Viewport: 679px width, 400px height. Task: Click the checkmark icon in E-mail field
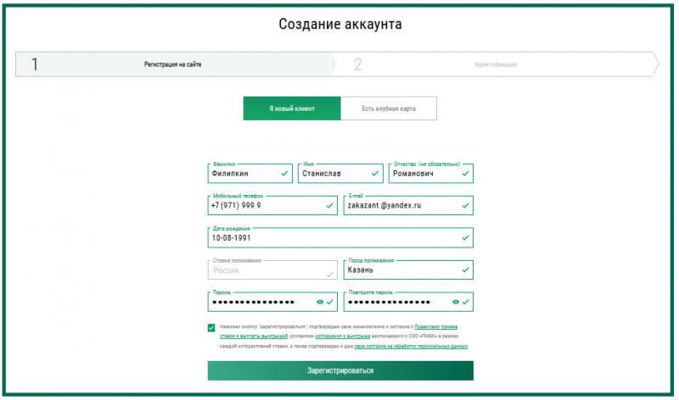click(x=465, y=205)
